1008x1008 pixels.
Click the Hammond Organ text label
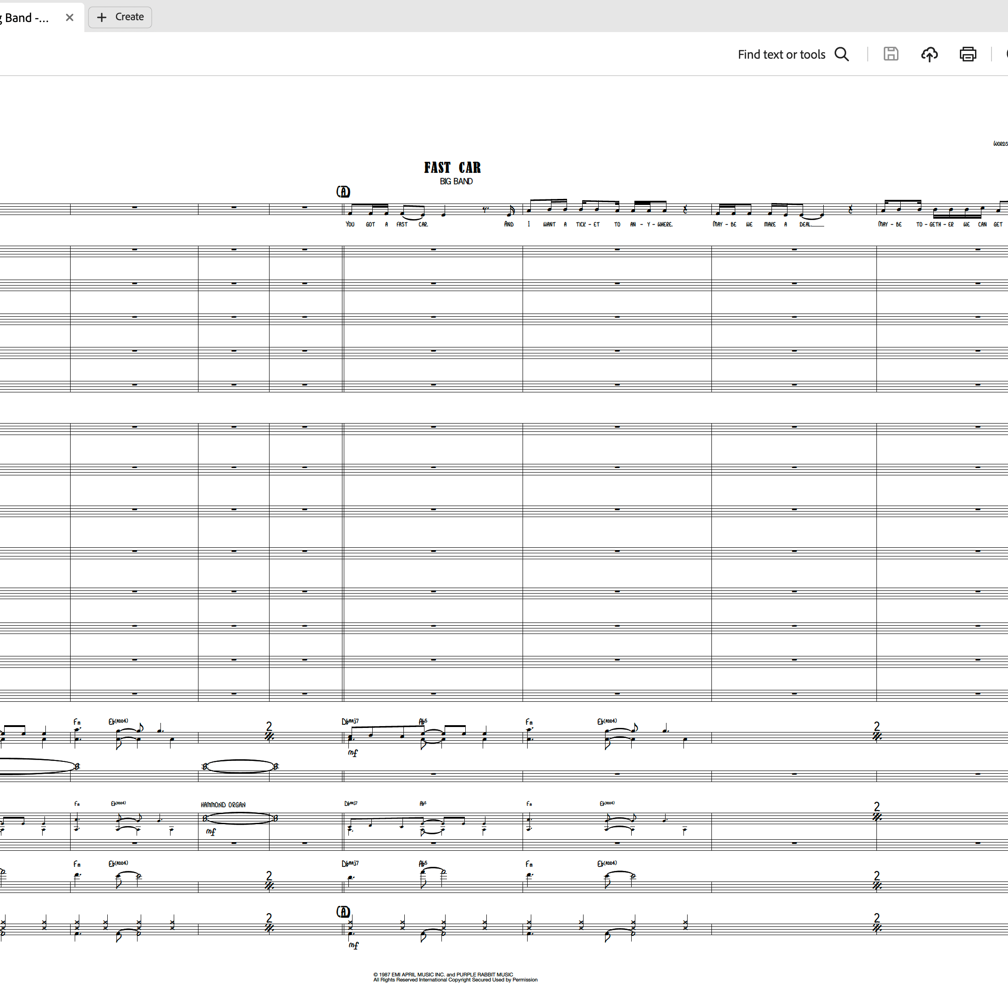[x=223, y=805]
